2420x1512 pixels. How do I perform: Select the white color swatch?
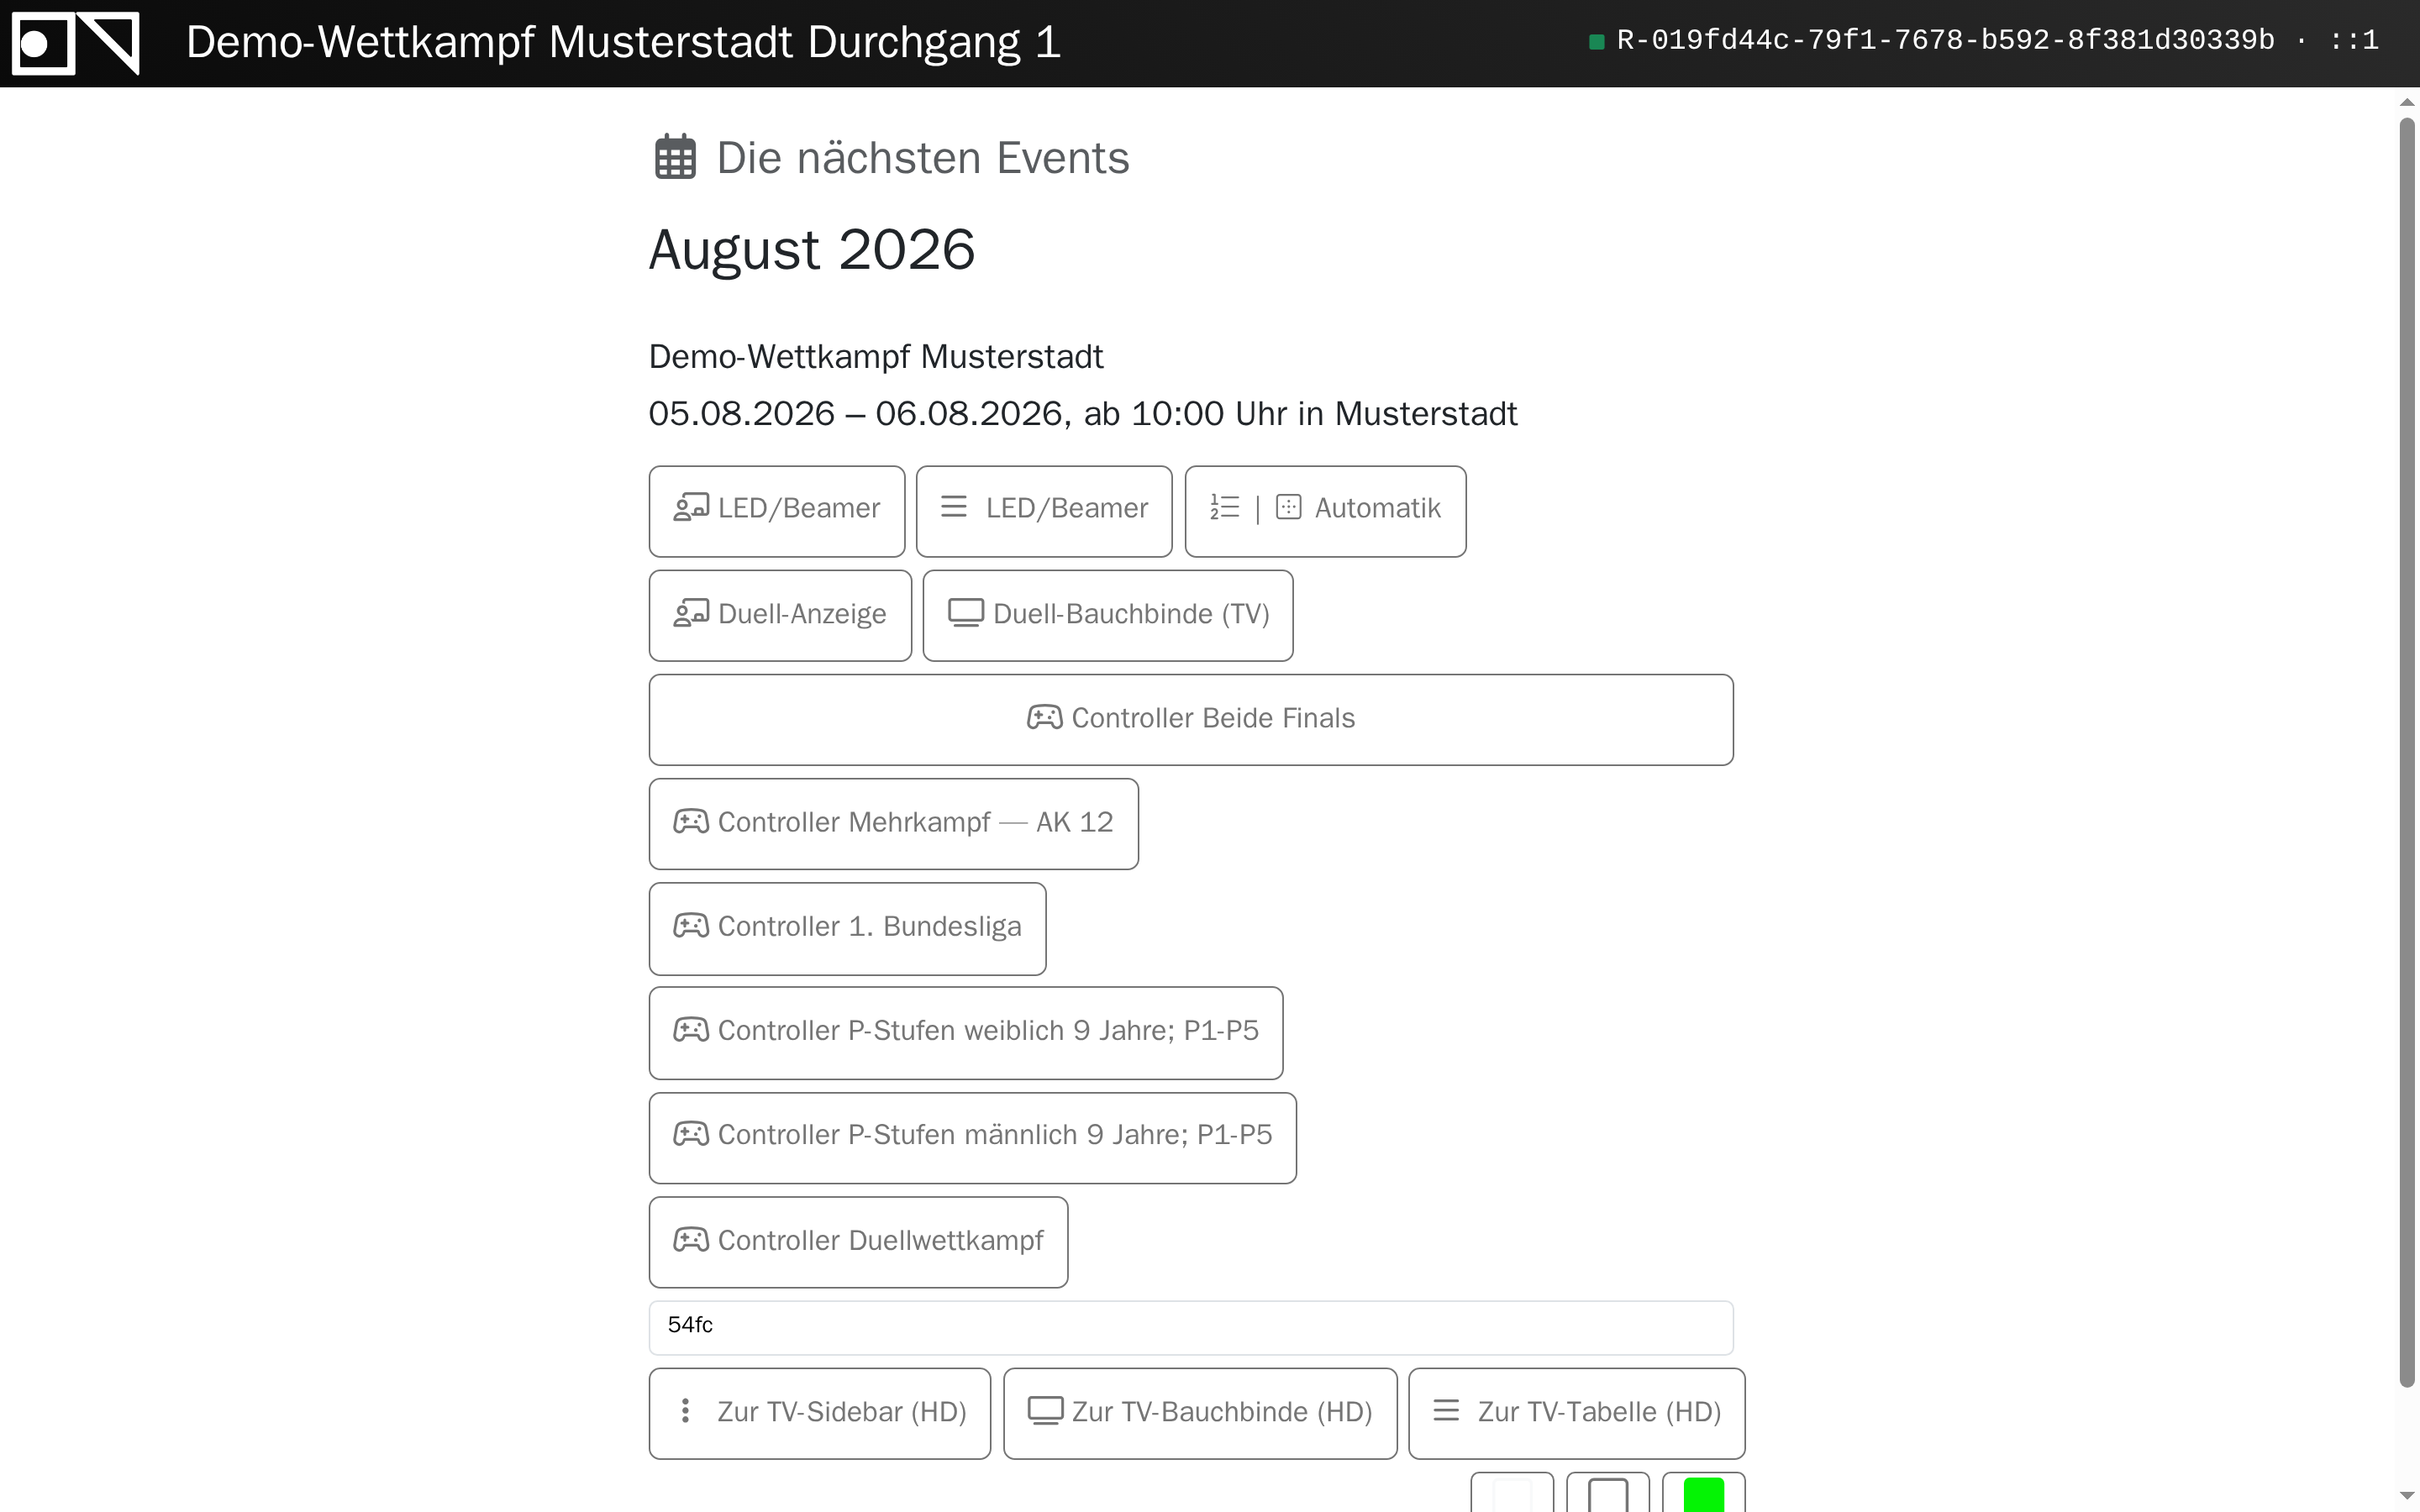[x=1512, y=1493]
